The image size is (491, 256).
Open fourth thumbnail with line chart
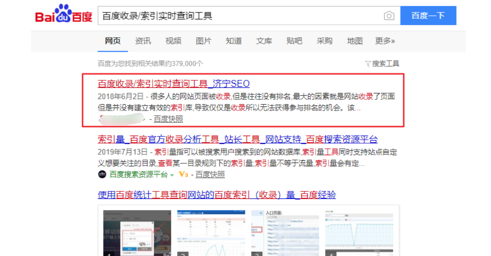pyautogui.click(x=359, y=233)
